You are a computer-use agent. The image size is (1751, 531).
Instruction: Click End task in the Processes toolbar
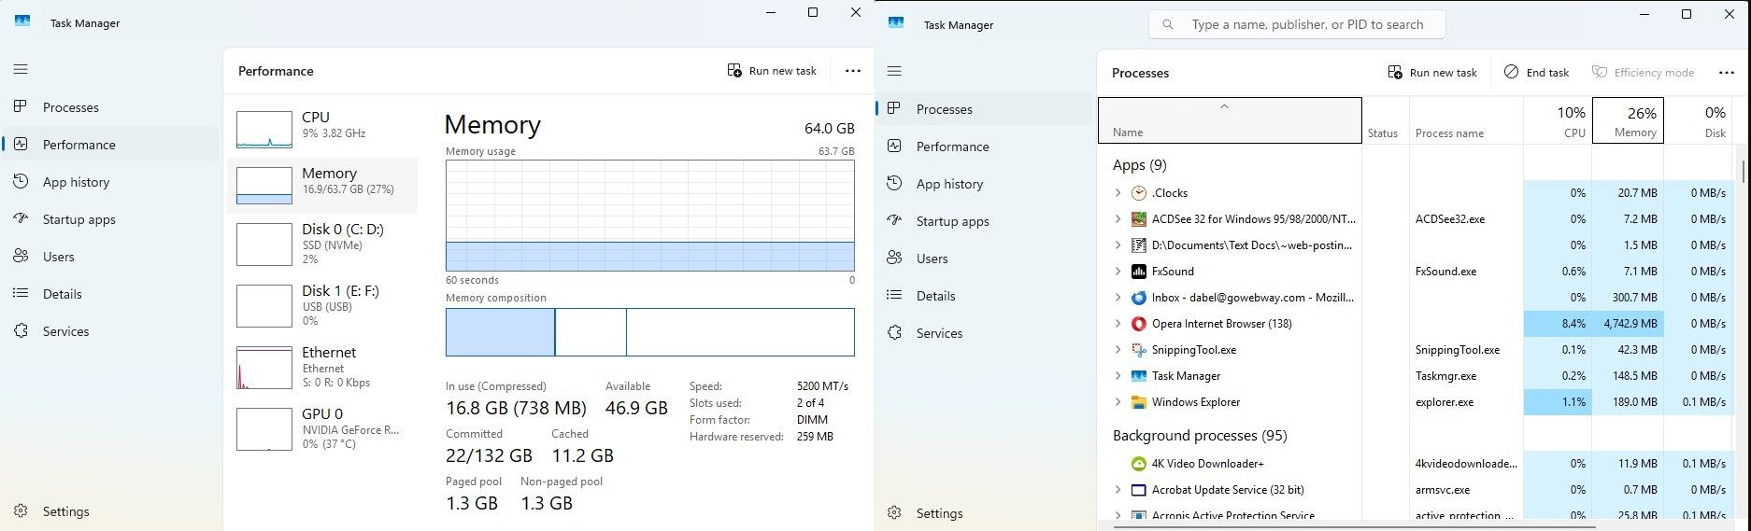[1536, 73]
